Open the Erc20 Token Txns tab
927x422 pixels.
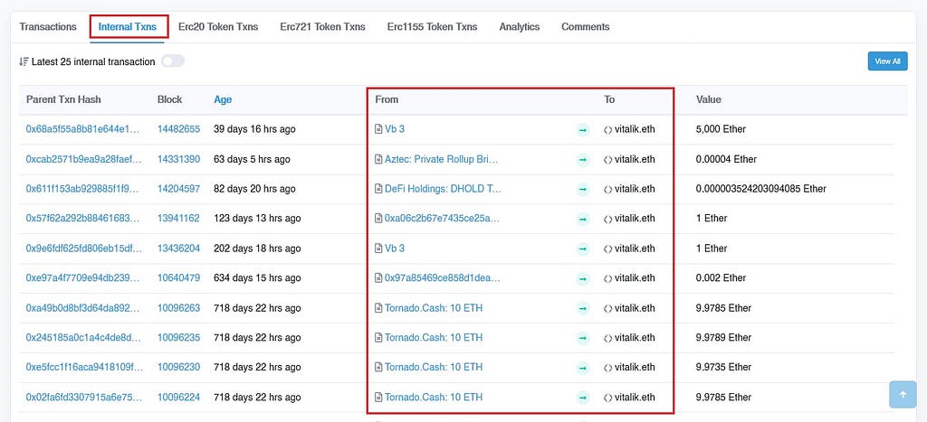click(x=218, y=26)
